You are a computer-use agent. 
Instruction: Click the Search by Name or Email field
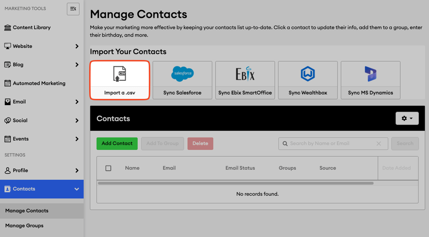click(x=330, y=143)
